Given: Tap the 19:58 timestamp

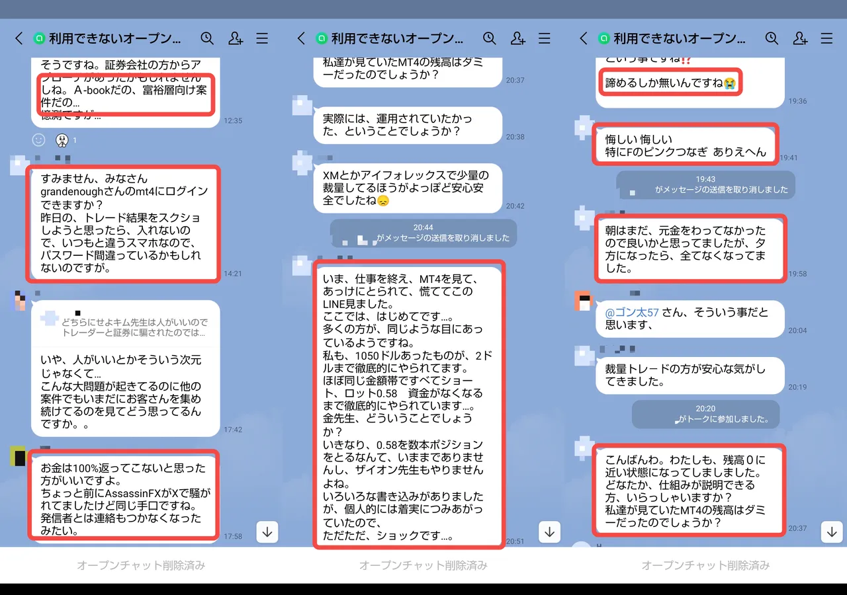Looking at the screenshot, I should click(797, 274).
